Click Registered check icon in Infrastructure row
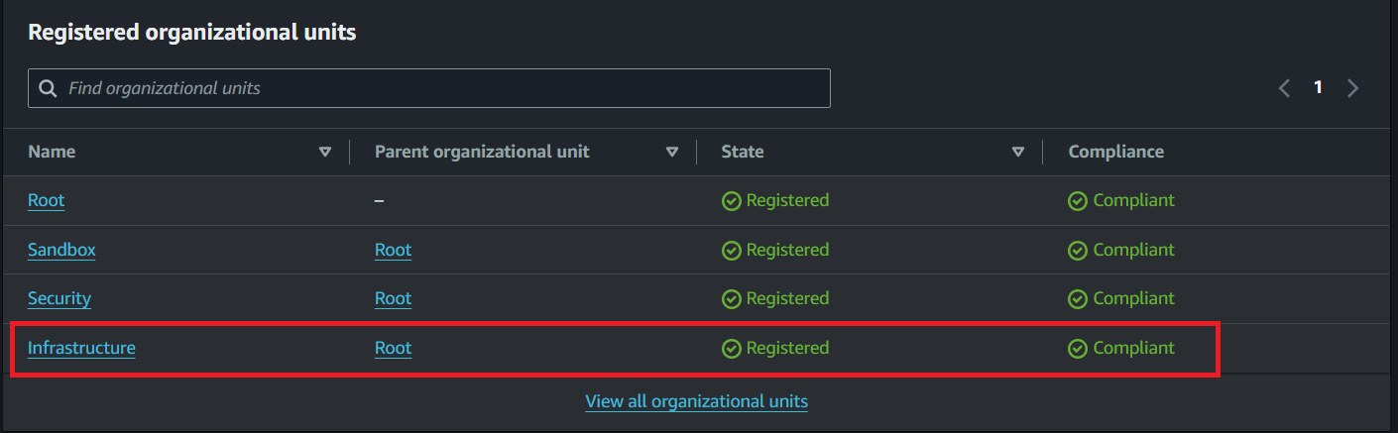This screenshot has width=1398, height=433. point(732,349)
